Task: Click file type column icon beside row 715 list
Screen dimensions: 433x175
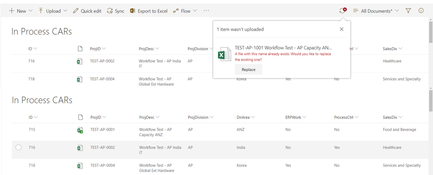Action: [x=80, y=117]
